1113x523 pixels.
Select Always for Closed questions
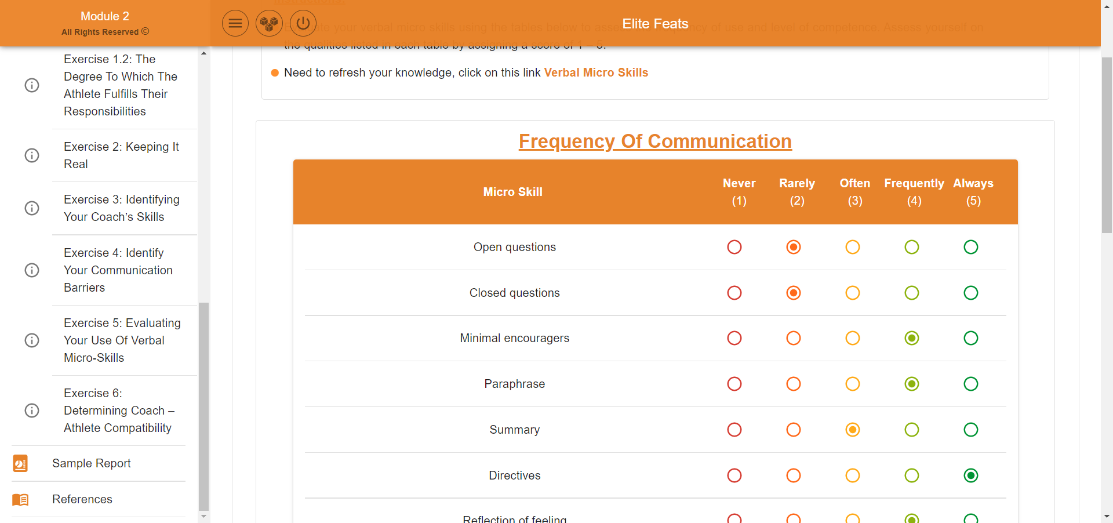pyautogui.click(x=971, y=293)
